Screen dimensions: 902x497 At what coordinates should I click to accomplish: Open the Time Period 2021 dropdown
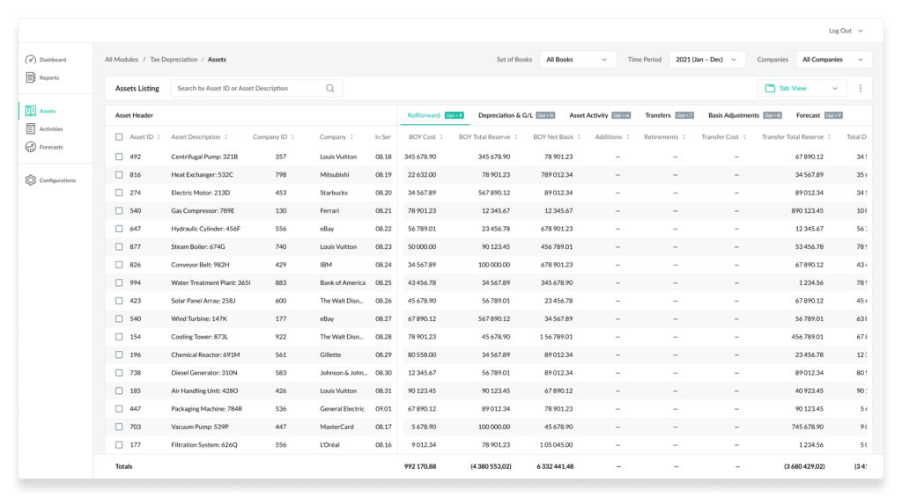707,59
